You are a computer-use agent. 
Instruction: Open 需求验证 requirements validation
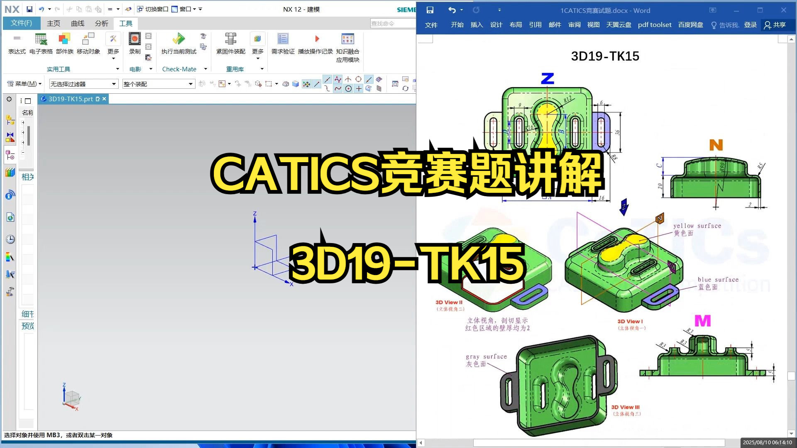pyautogui.click(x=283, y=44)
